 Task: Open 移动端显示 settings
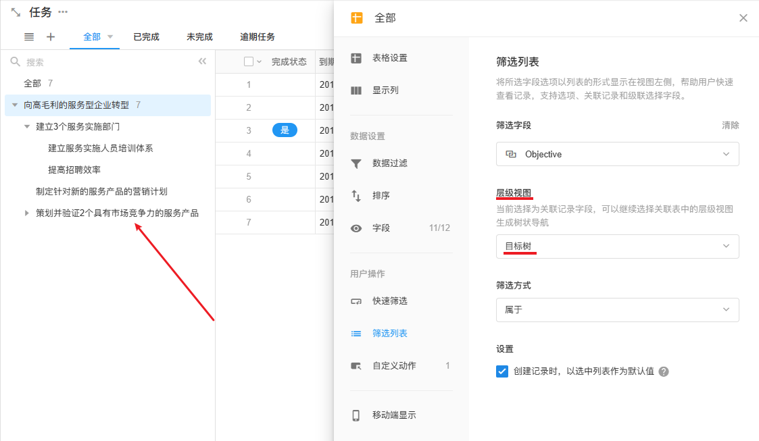393,415
